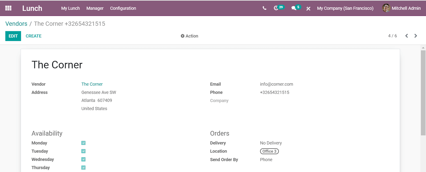Click the Company field label
Screen dimensions: 426x172
pyautogui.click(x=219, y=101)
